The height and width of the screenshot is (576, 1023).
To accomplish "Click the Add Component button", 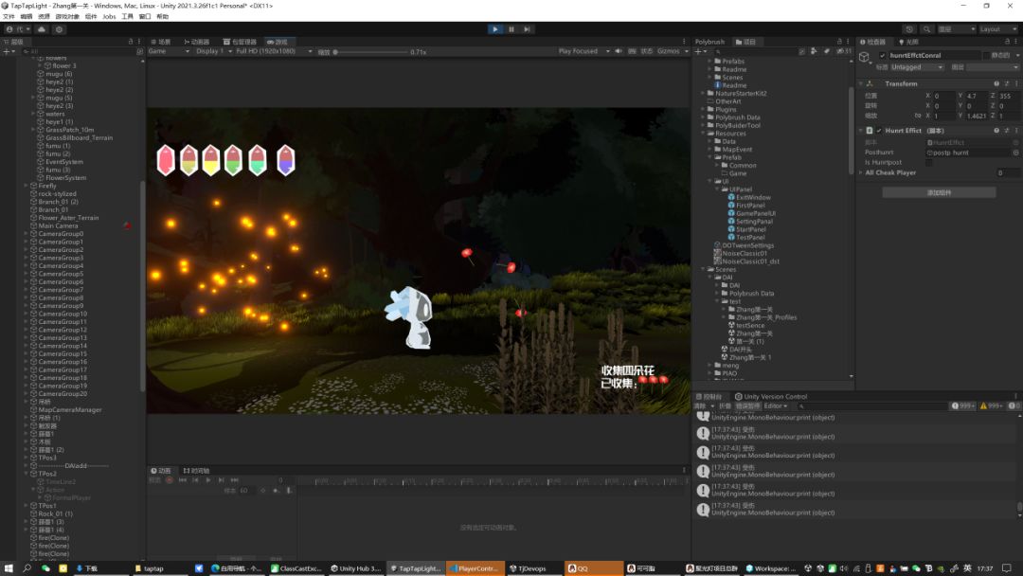I will [x=938, y=192].
